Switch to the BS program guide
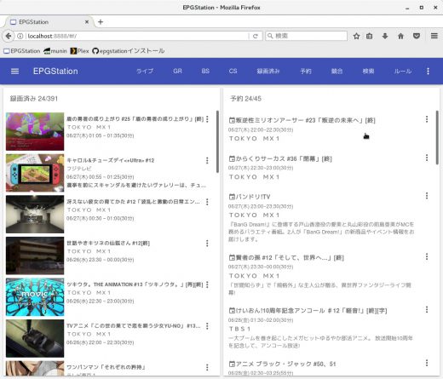443x379 pixels. click(x=205, y=72)
